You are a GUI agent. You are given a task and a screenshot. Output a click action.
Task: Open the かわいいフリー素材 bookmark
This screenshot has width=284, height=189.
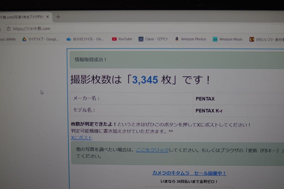tap(267, 39)
